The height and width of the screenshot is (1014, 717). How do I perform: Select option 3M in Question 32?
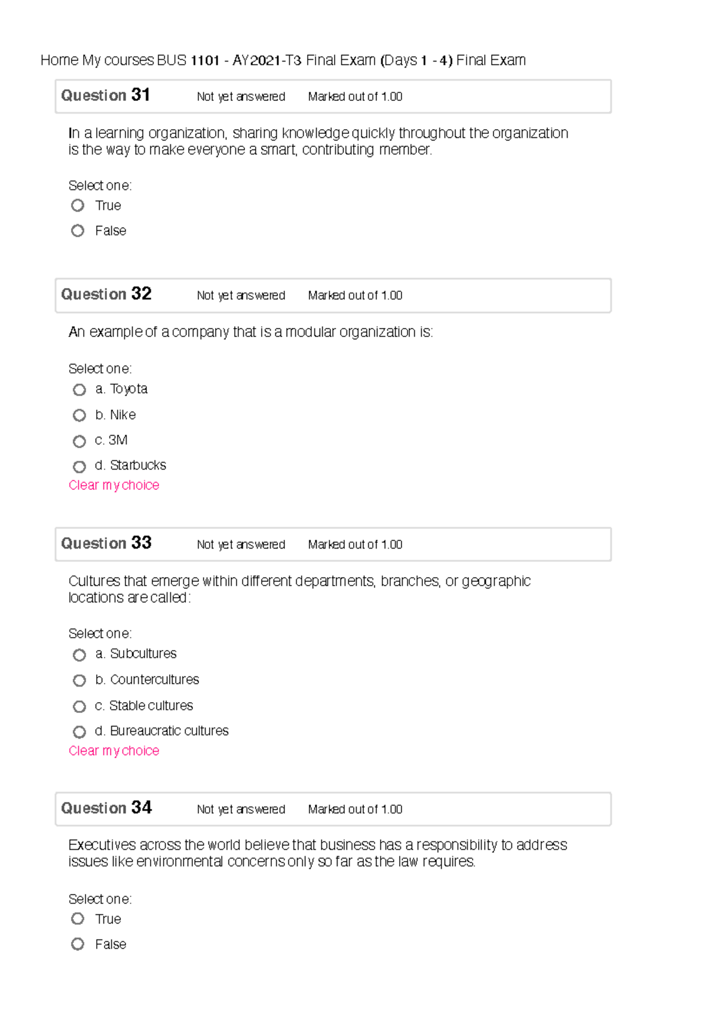[79, 441]
